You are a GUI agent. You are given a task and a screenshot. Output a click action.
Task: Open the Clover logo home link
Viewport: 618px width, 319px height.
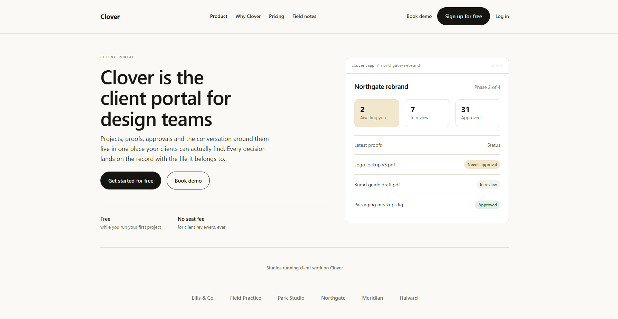click(110, 17)
